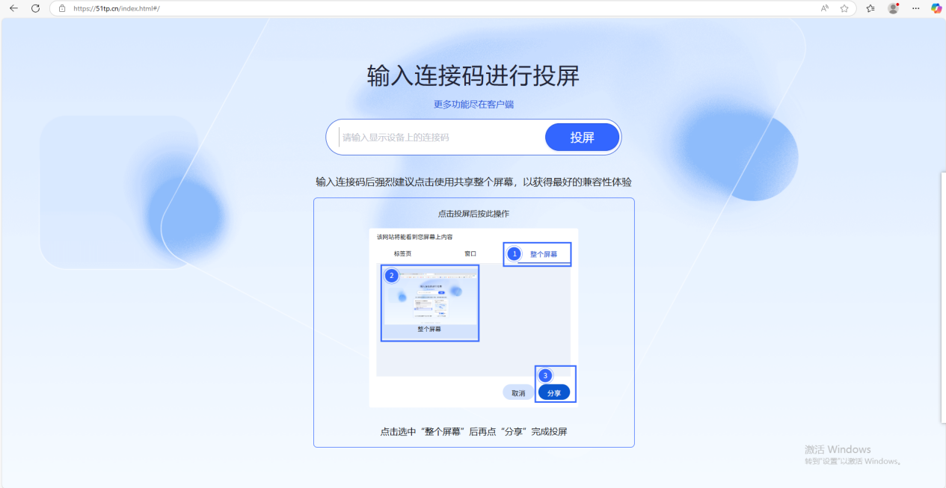Viewport: 946px width, 488px height.
Task: Pick the 整个屏幕 screen preview thumbnail
Action: (x=430, y=303)
